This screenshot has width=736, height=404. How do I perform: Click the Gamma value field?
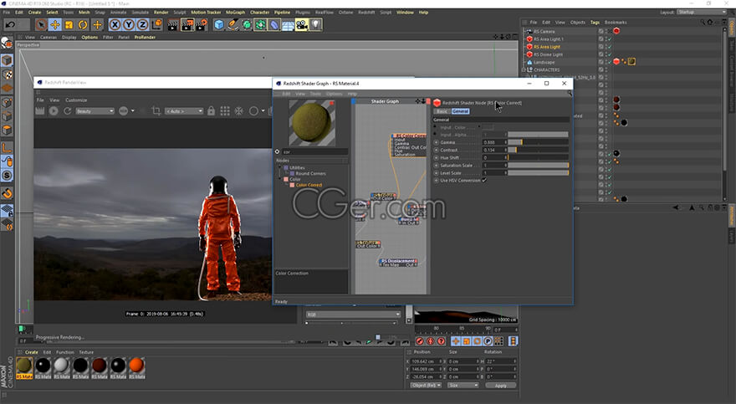493,142
